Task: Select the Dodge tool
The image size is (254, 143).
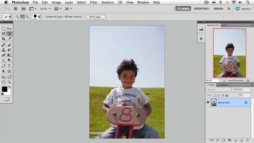Action: click(x=9, y=60)
